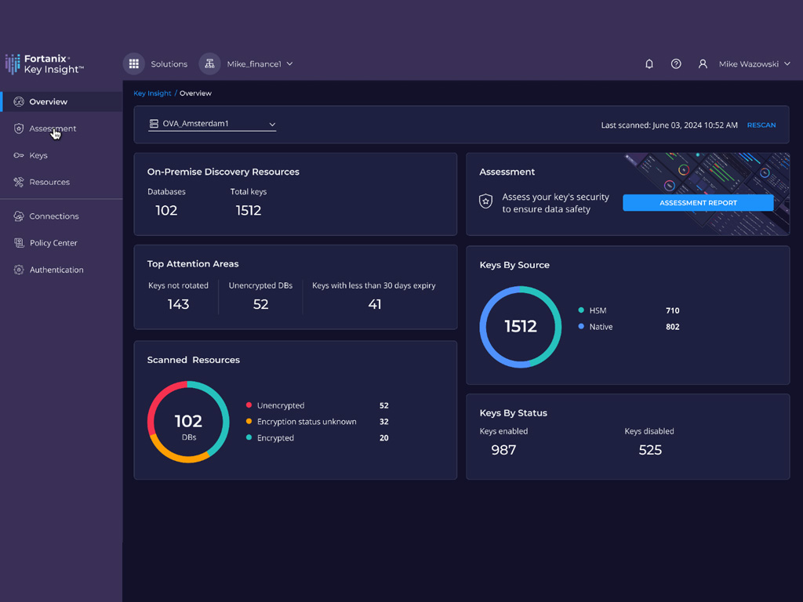803x602 pixels.
Task: Click the Fortanix Key Insight logo
Action: point(44,64)
